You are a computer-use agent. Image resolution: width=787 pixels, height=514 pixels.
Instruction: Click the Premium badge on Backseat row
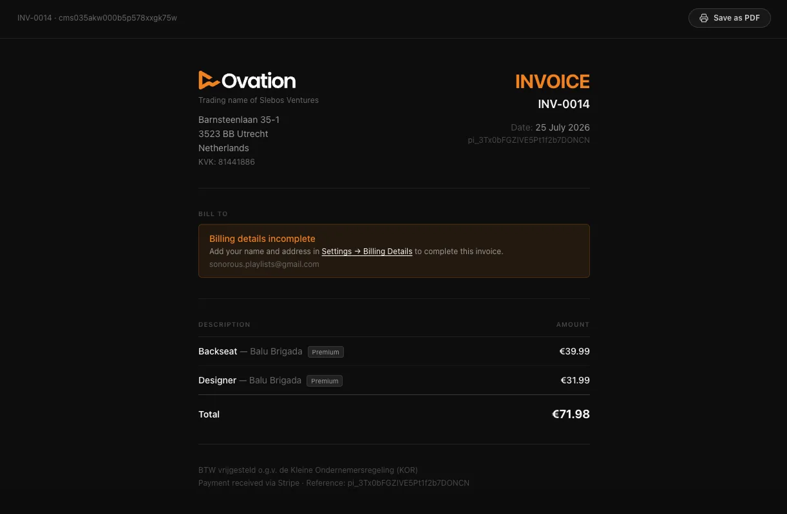(326, 352)
